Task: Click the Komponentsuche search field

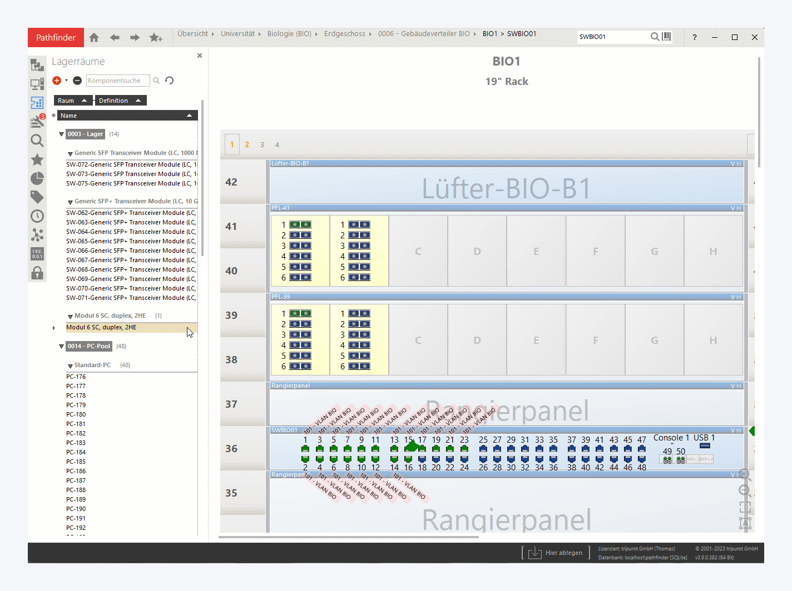Action: pos(117,81)
